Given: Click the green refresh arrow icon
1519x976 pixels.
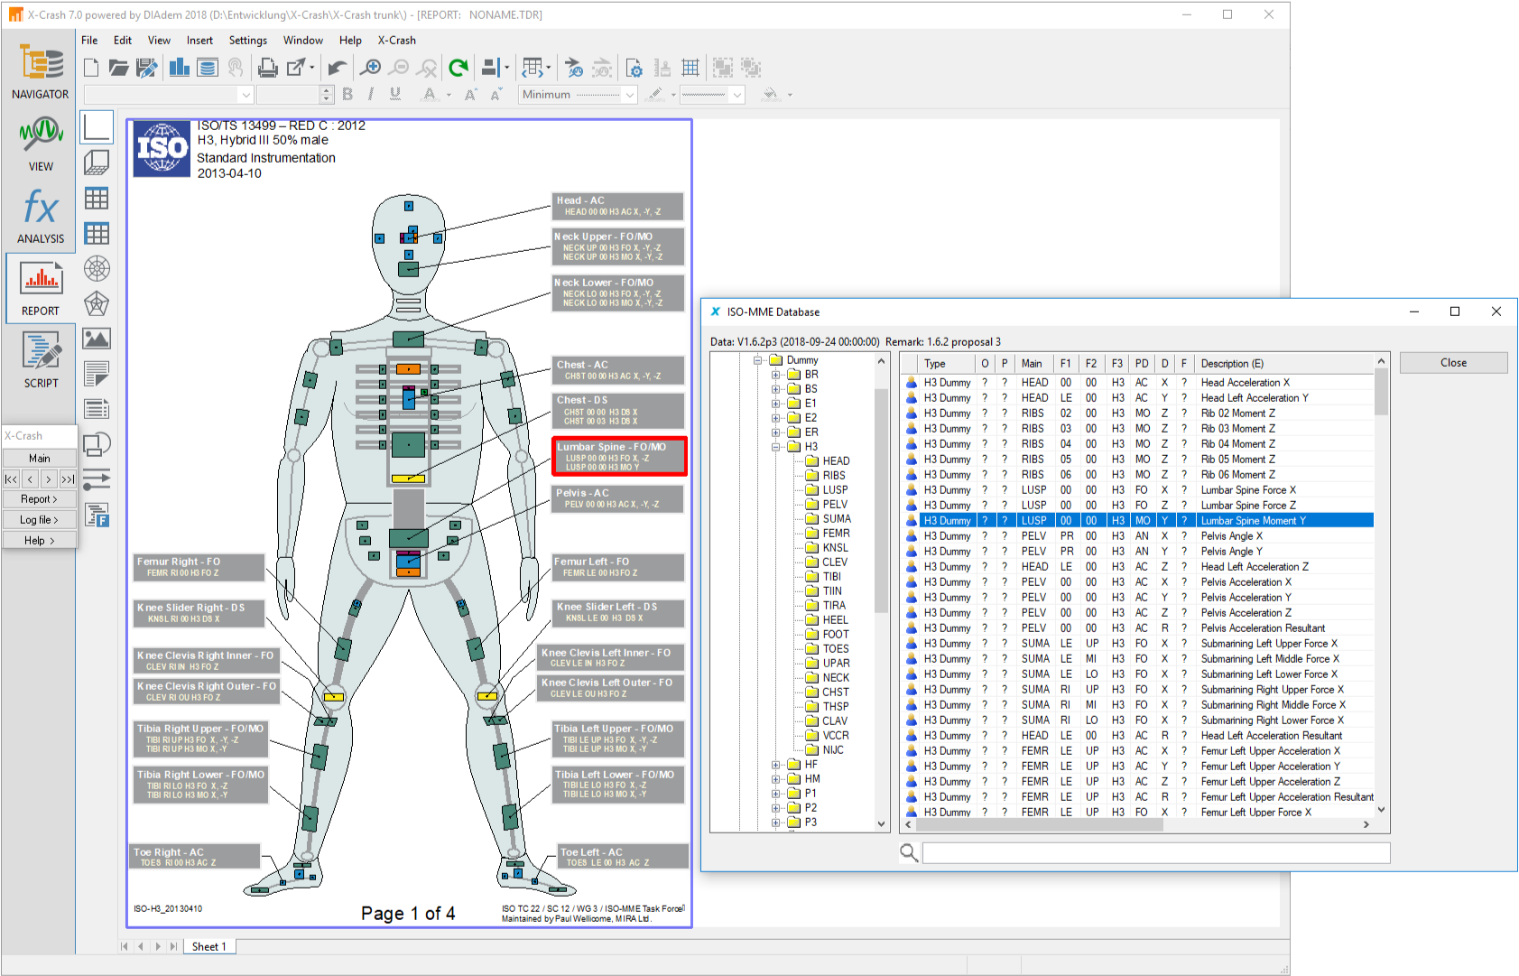Looking at the screenshot, I should [458, 68].
